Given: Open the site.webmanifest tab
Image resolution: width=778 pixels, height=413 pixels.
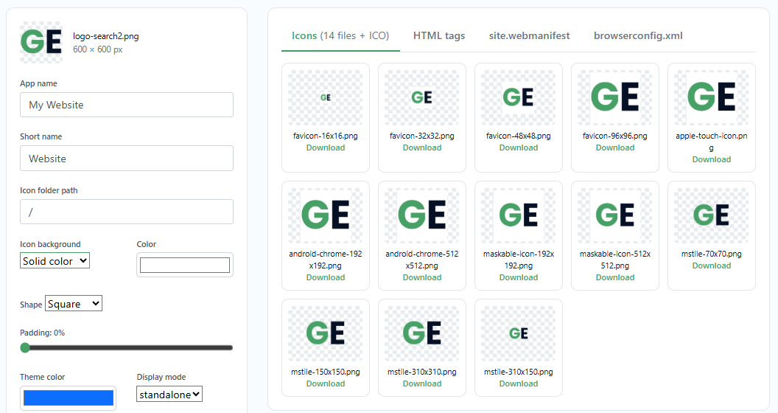Looking at the screenshot, I should [530, 35].
